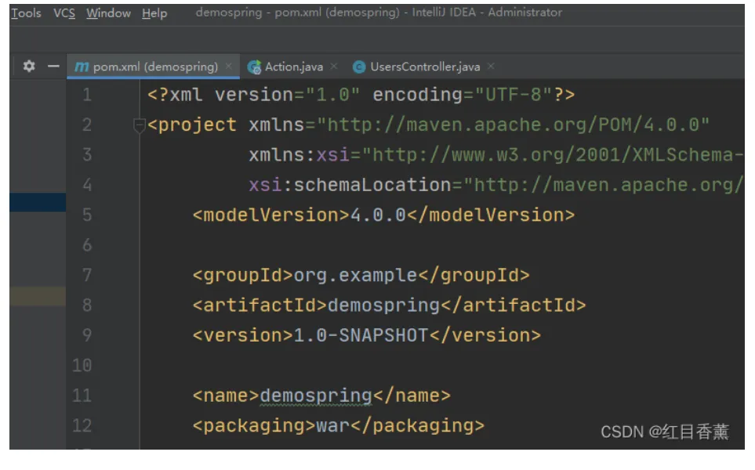Close the UsersController.java tab
The width and height of the screenshot is (755, 470).
[491, 66]
